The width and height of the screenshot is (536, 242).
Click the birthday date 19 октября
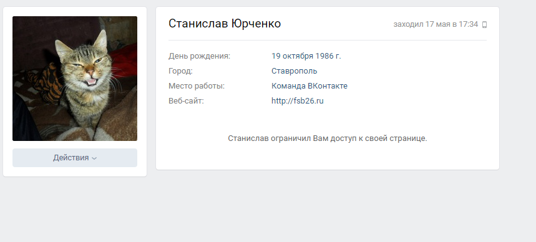coord(292,56)
